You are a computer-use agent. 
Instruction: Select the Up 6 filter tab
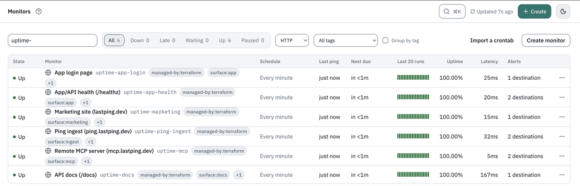pyautogui.click(x=225, y=41)
